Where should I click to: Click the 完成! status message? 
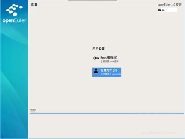[x=33, y=110]
